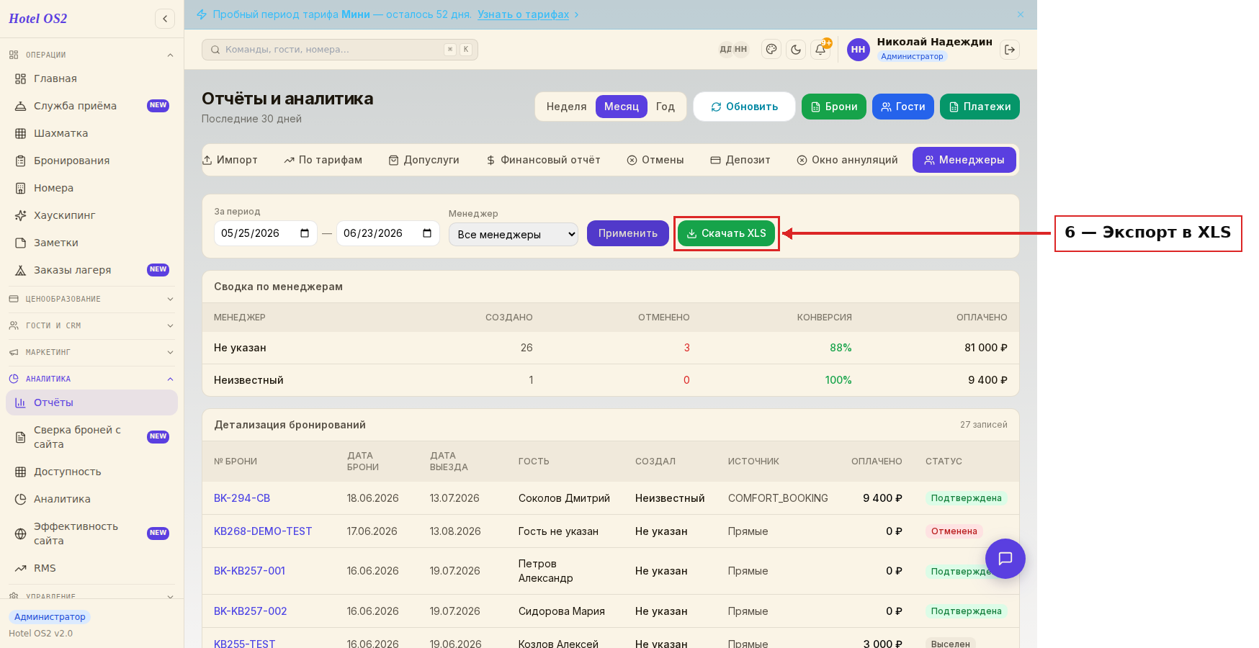Switch the period to Неделя
Viewport: 1259px width, 648px height.
[x=566, y=107]
